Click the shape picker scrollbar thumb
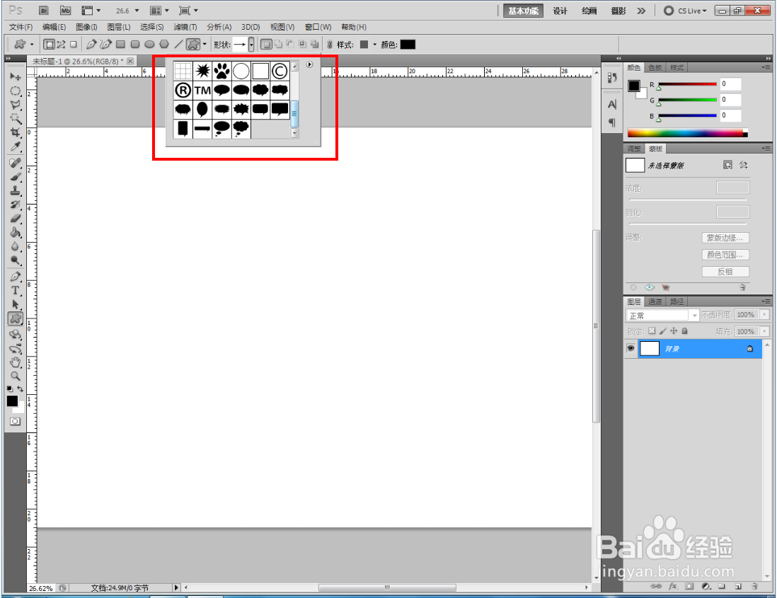Image resolution: width=777 pixels, height=598 pixels. [295, 114]
